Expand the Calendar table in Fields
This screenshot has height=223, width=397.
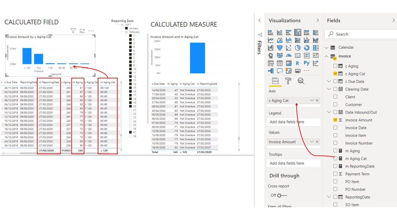[x=326, y=47]
